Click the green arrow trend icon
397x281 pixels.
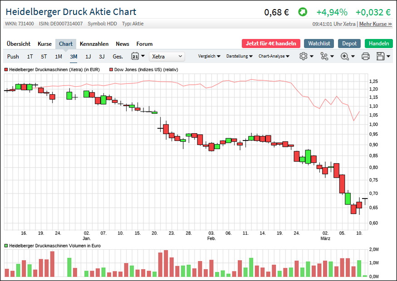click(302, 12)
